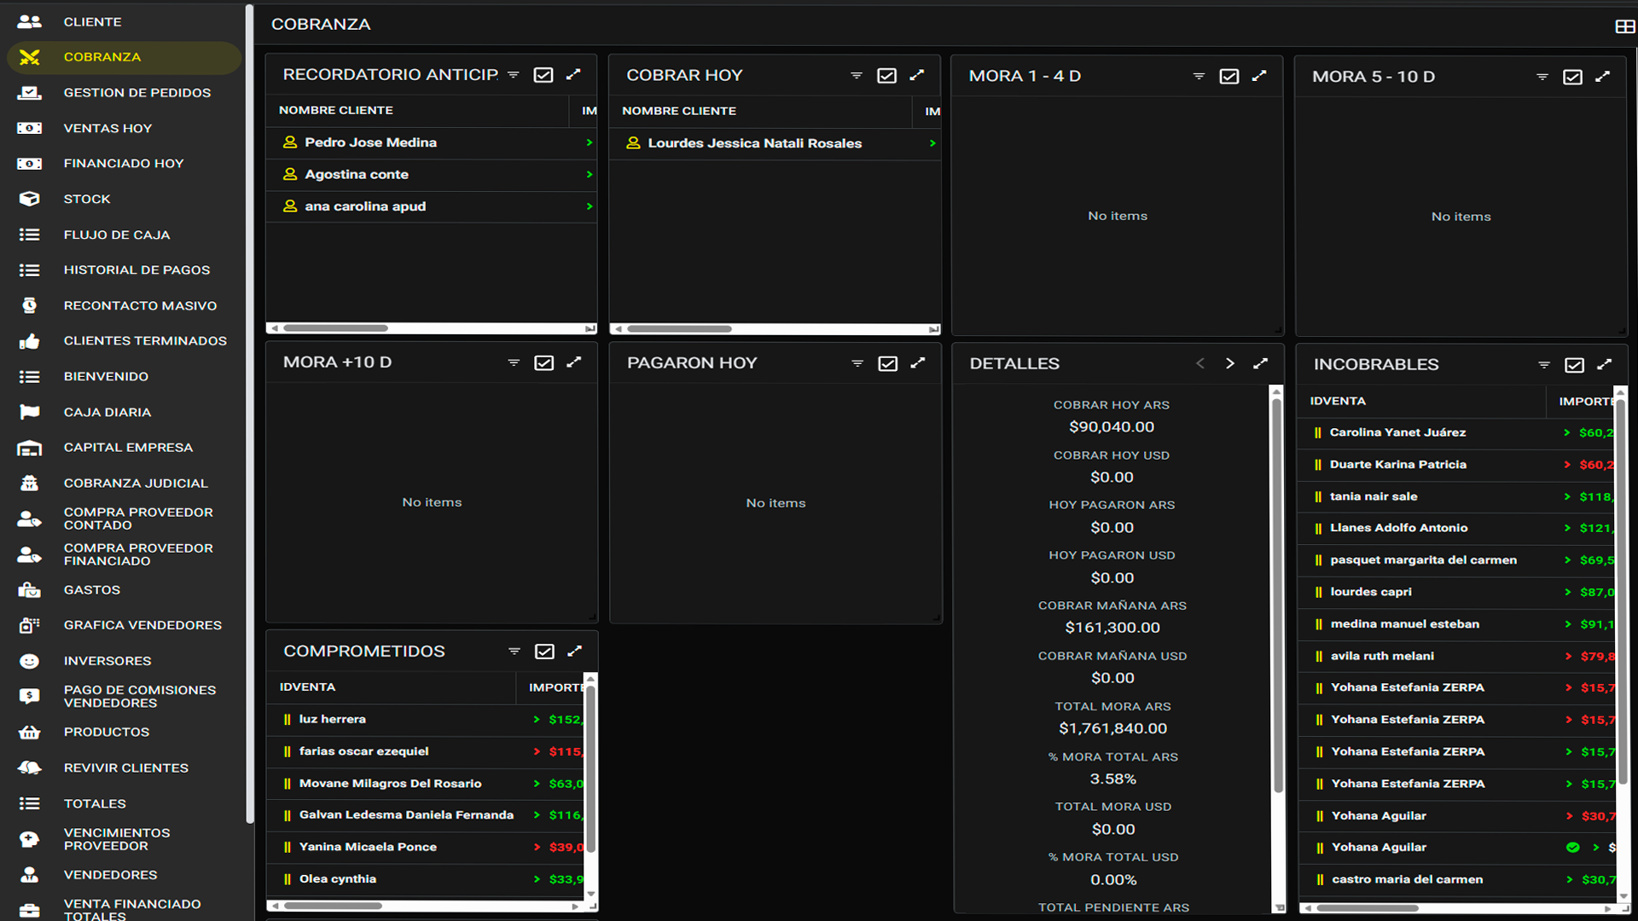1638x921 pixels.
Task: Toggle the INCOBRABLES panel header checkbox
Action: tap(1574, 364)
